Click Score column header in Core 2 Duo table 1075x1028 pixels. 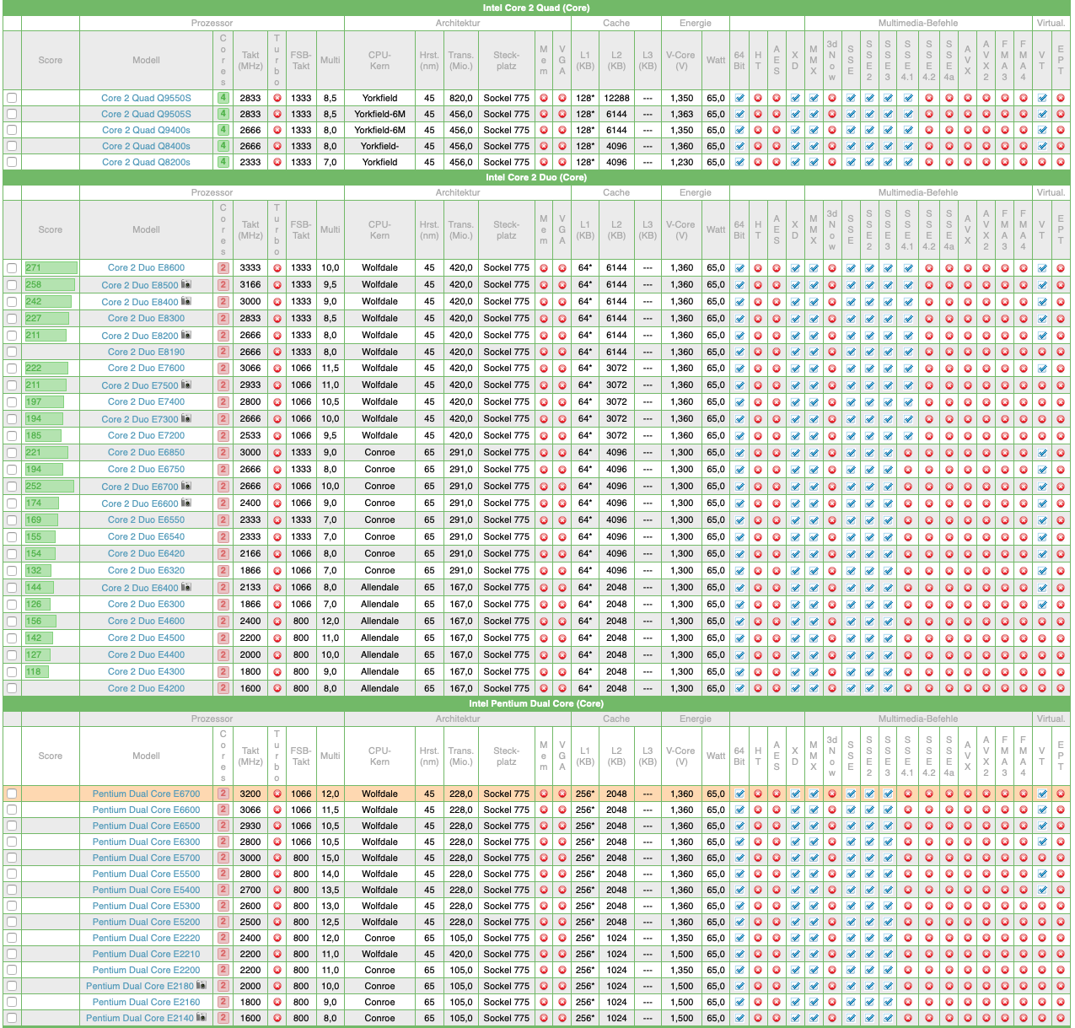pyautogui.click(x=51, y=229)
